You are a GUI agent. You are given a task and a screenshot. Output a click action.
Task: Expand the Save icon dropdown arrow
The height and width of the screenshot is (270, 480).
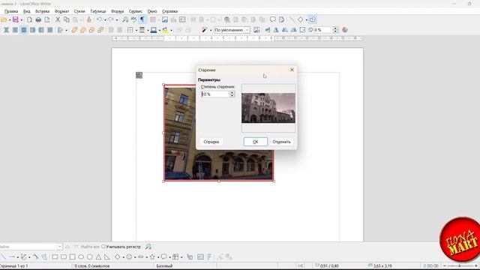[x=22, y=20]
